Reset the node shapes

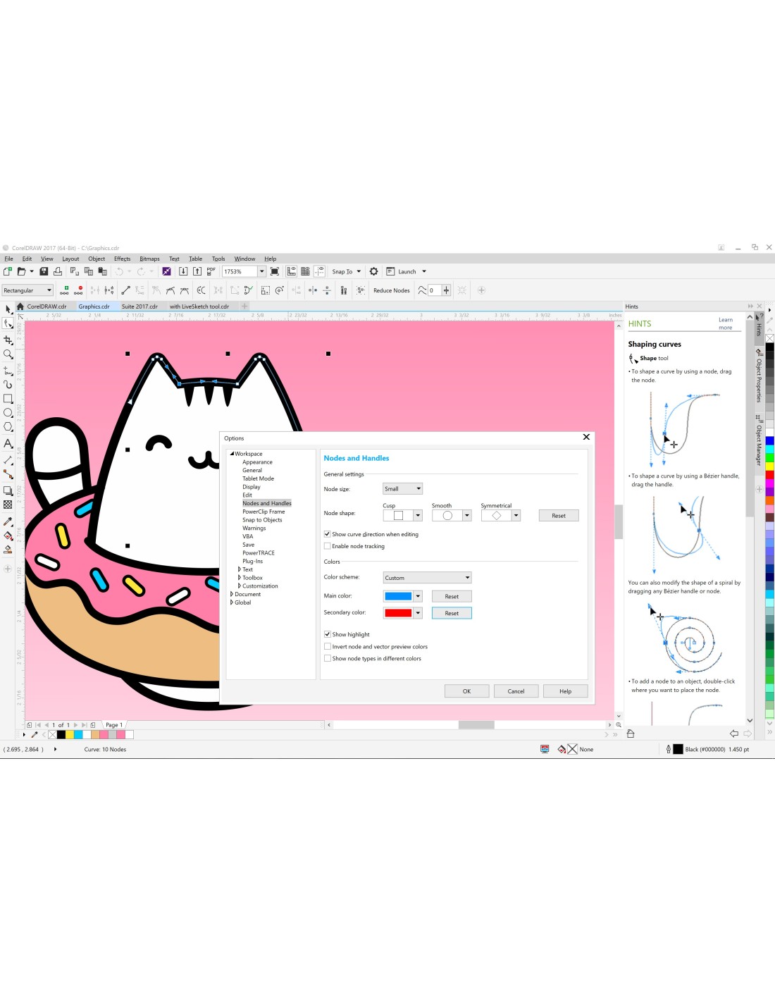pyautogui.click(x=559, y=516)
